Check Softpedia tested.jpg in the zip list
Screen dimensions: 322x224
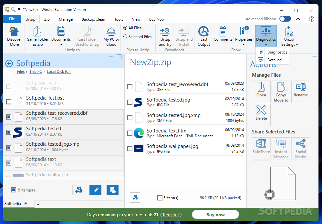pyautogui.click(x=130, y=102)
